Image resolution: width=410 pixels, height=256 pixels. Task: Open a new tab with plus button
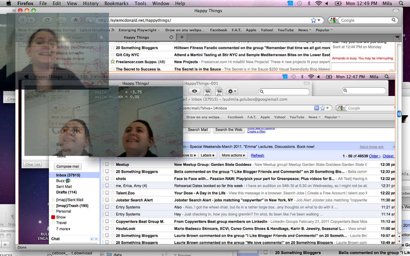tap(182, 37)
